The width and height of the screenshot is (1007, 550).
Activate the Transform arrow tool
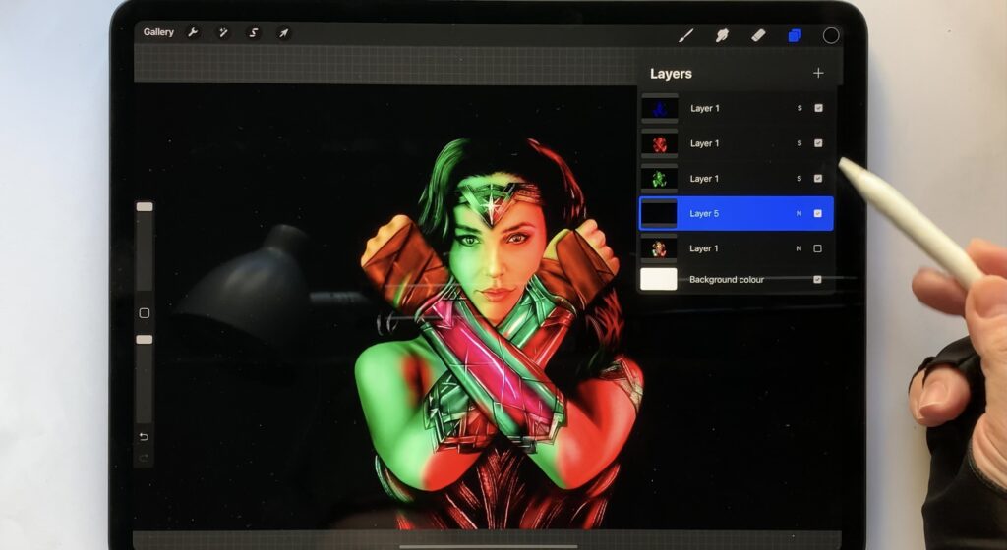tap(283, 33)
